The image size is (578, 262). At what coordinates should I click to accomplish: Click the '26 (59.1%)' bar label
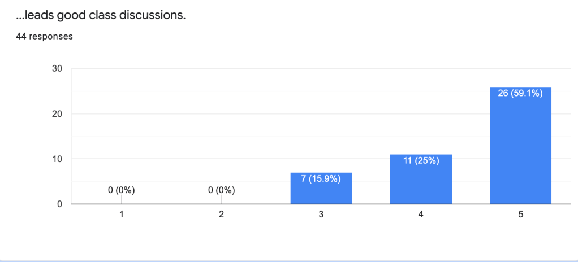point(520,94)
